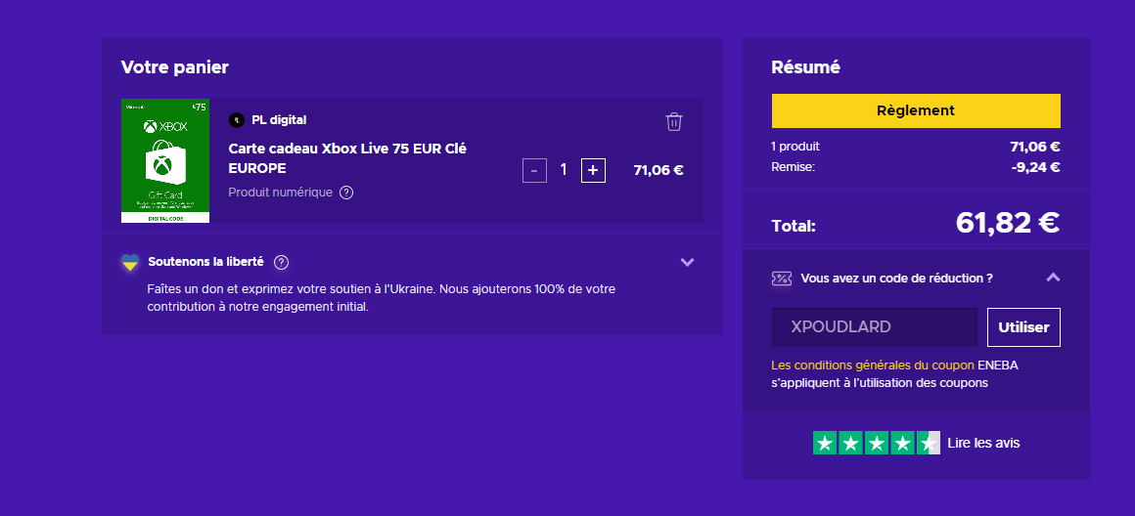
Task: Expand the Soutenons la liberté section
Action: coord(687,262)
